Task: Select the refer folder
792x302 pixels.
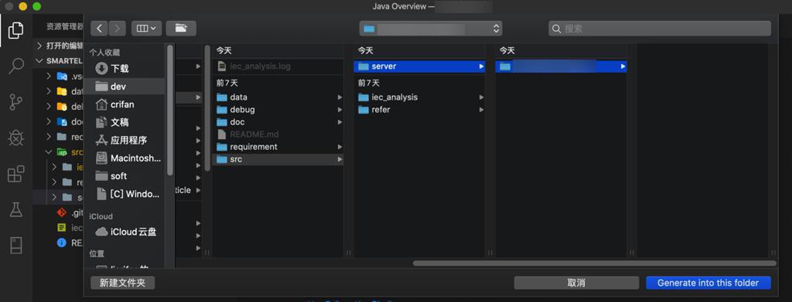Action: (x=419, y=110)
